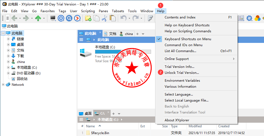Open the Tabsets menu
264x136 pixels.
118,11
